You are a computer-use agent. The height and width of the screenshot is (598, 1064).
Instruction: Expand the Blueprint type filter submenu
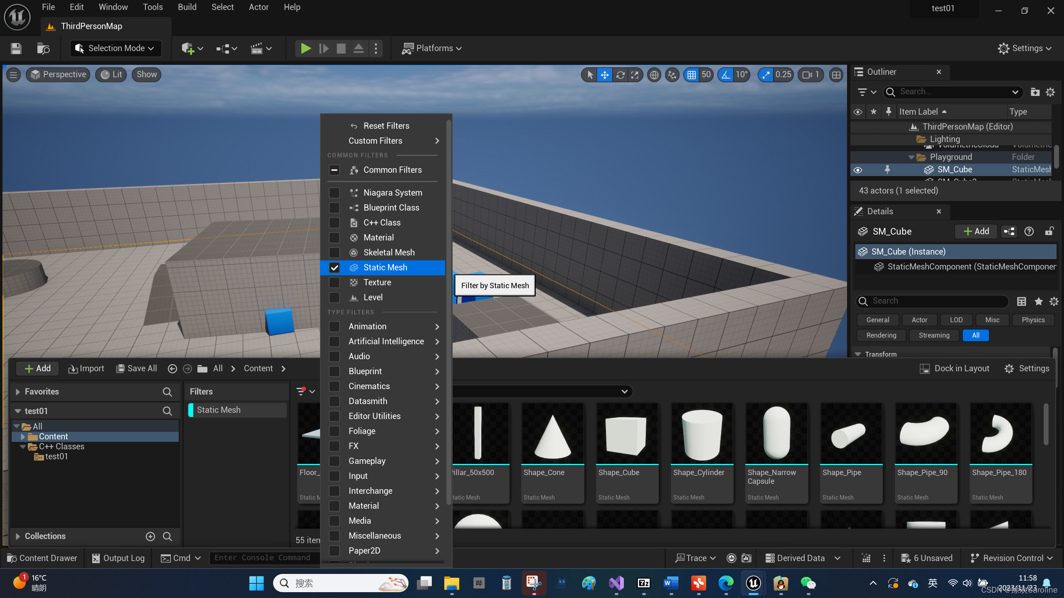point(436,371)
